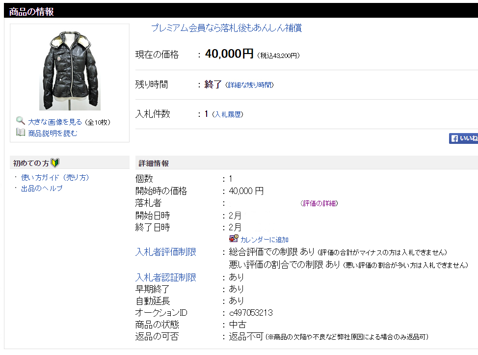Open プレミアム会員なら落札後もあんしん補償 link
The width and height of the screenshot is (478, 355).
pyautogui.click(x=227, y=28)
